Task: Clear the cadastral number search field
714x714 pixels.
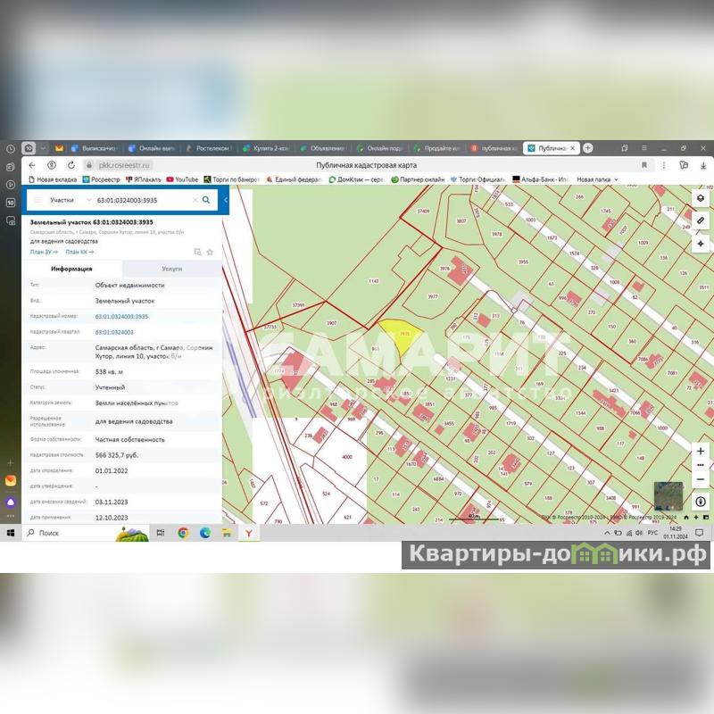Action: point(195,201)
